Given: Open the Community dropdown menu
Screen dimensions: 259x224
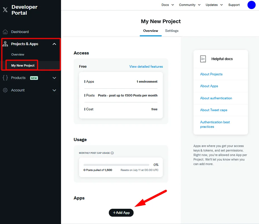Looking at the screenshot, I should [x=190, y=5].
